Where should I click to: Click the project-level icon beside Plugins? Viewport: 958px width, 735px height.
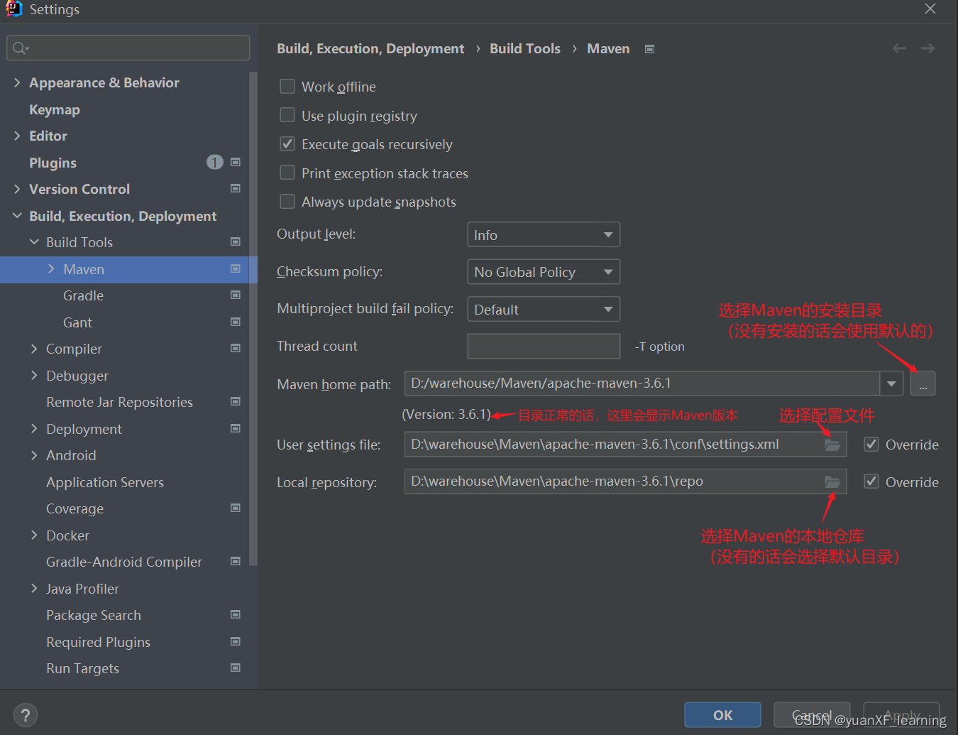click(236, 162)
